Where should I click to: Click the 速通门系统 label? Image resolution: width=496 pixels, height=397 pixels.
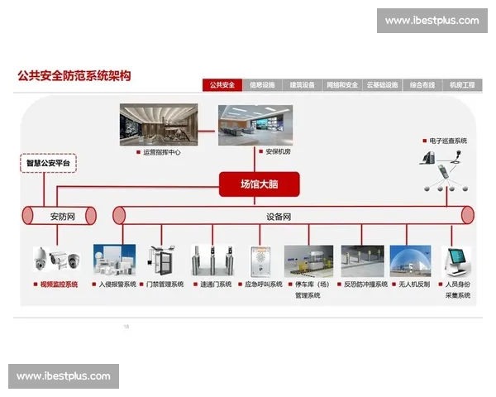pos(216,285)
